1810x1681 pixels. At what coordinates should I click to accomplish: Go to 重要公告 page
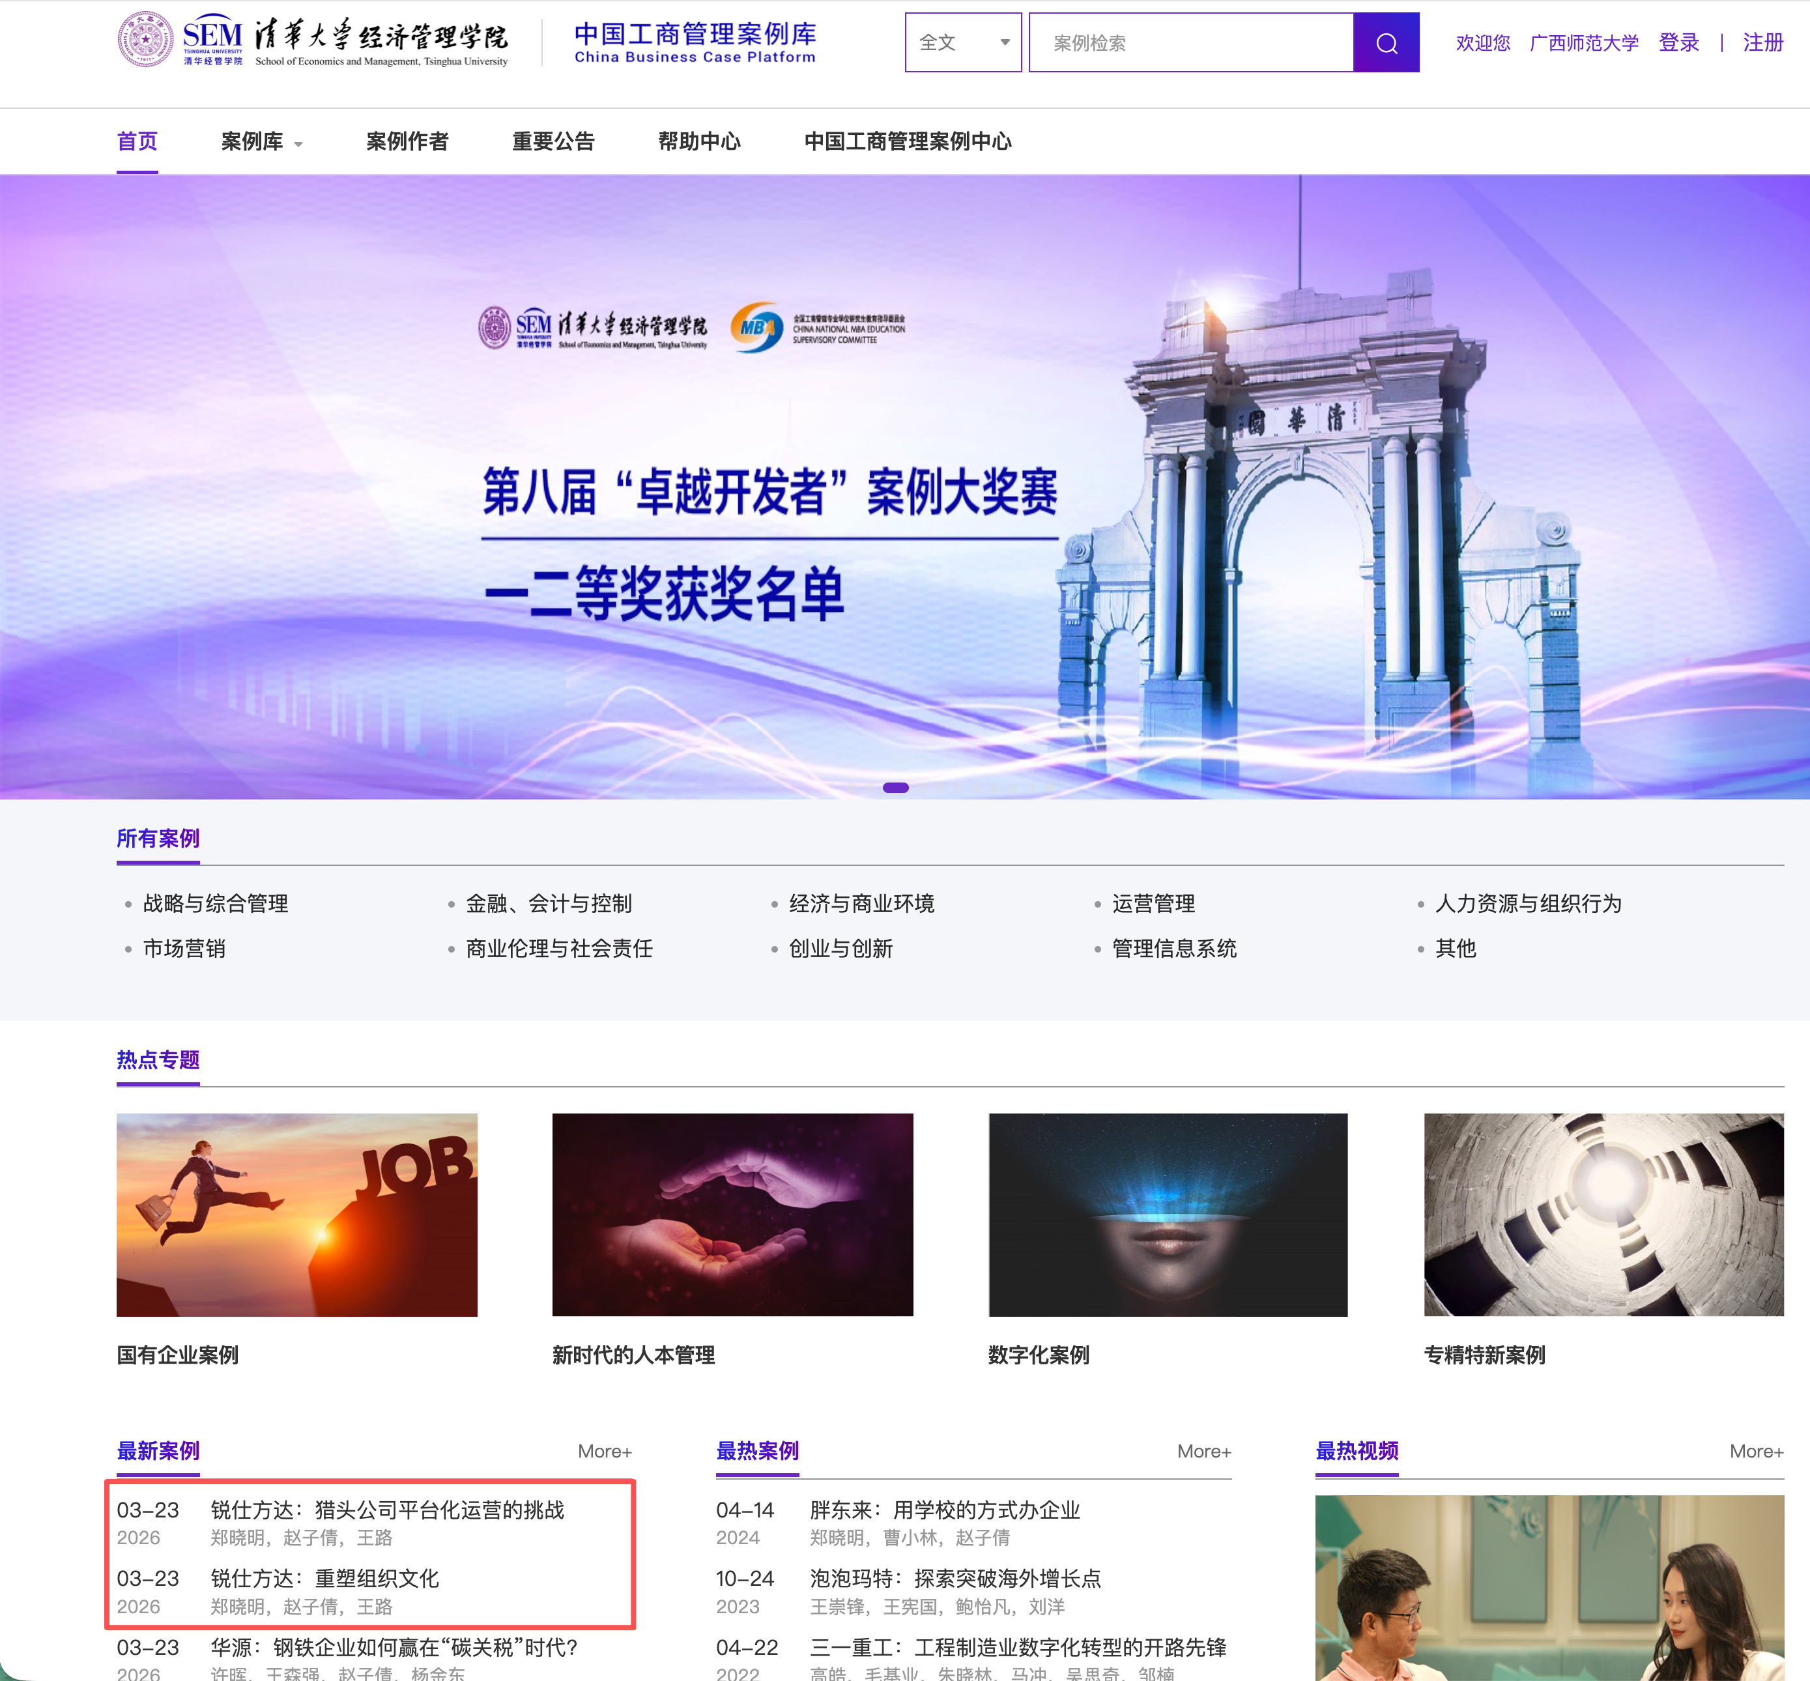pyautogui.click(x=553, y=141)
